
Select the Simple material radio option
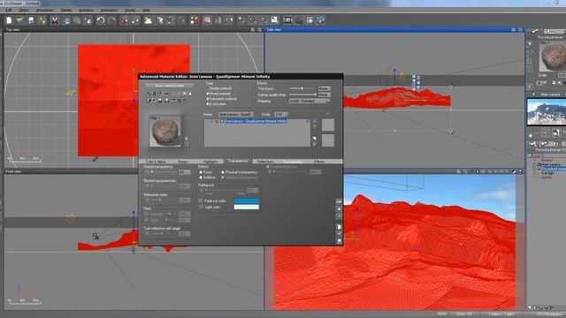(219, 88)
